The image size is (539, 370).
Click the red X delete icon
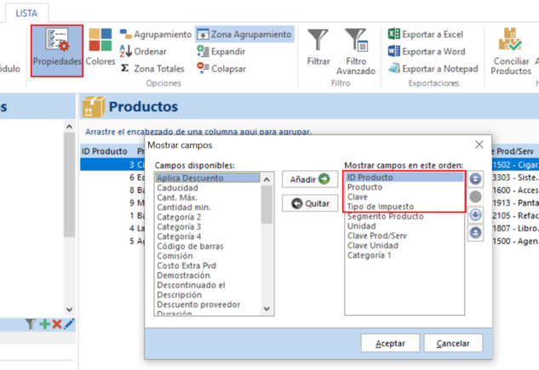(x=57, y=324)
